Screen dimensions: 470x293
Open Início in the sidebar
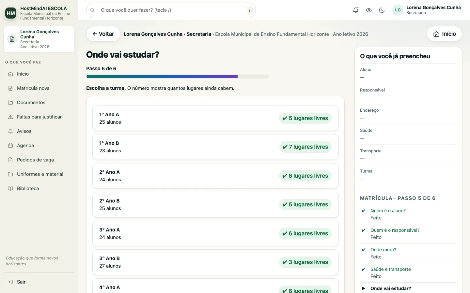[39, 74]
